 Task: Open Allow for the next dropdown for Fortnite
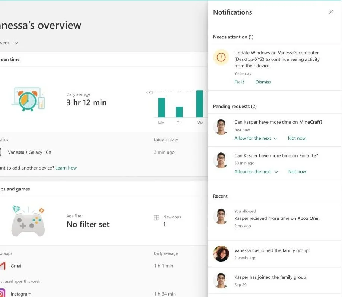[256, 171]
